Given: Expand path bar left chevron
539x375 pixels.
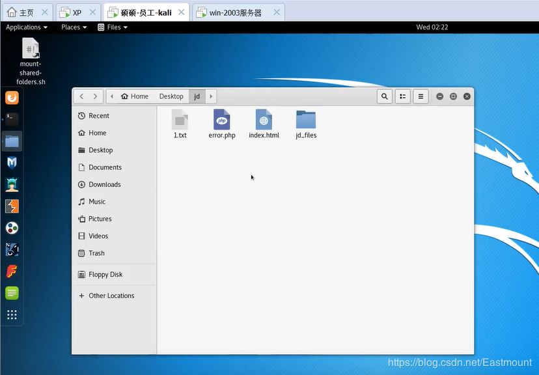Looking at the screenshot, I should tap(112, 96).
